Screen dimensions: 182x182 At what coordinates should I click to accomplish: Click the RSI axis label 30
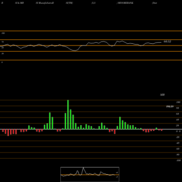(x=3, y=54)
